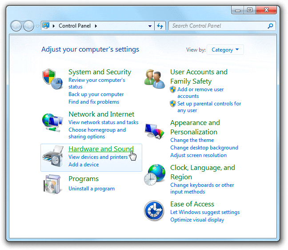The image size is (288, 250).
Task: Open the System and Security category
Action: 100,72
